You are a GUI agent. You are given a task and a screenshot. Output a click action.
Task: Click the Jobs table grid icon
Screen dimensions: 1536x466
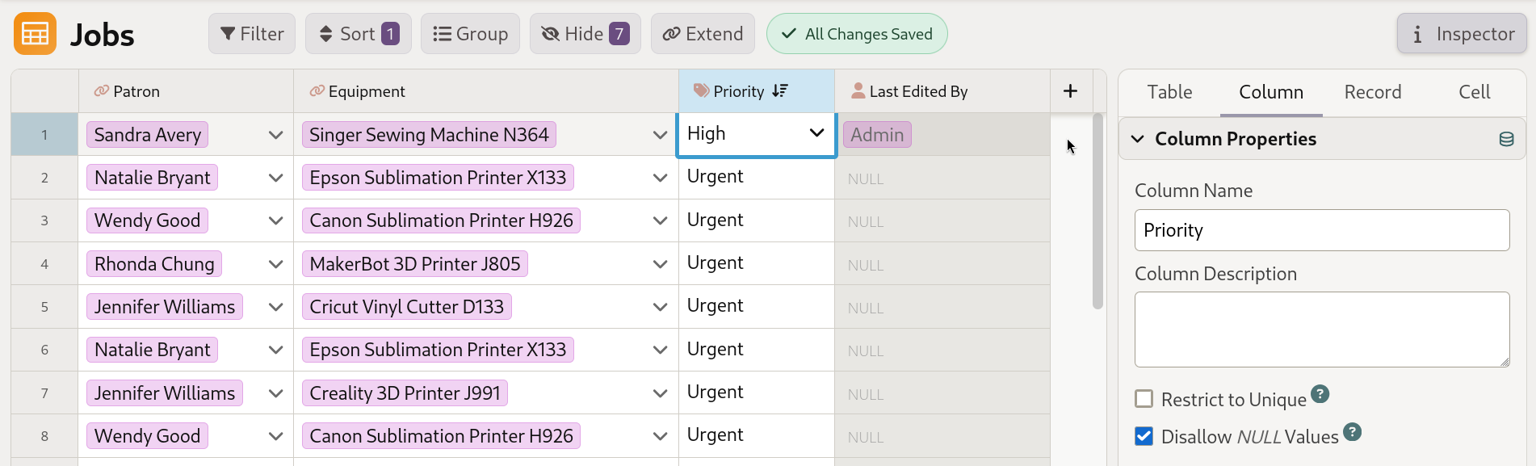tap(34, 33)
